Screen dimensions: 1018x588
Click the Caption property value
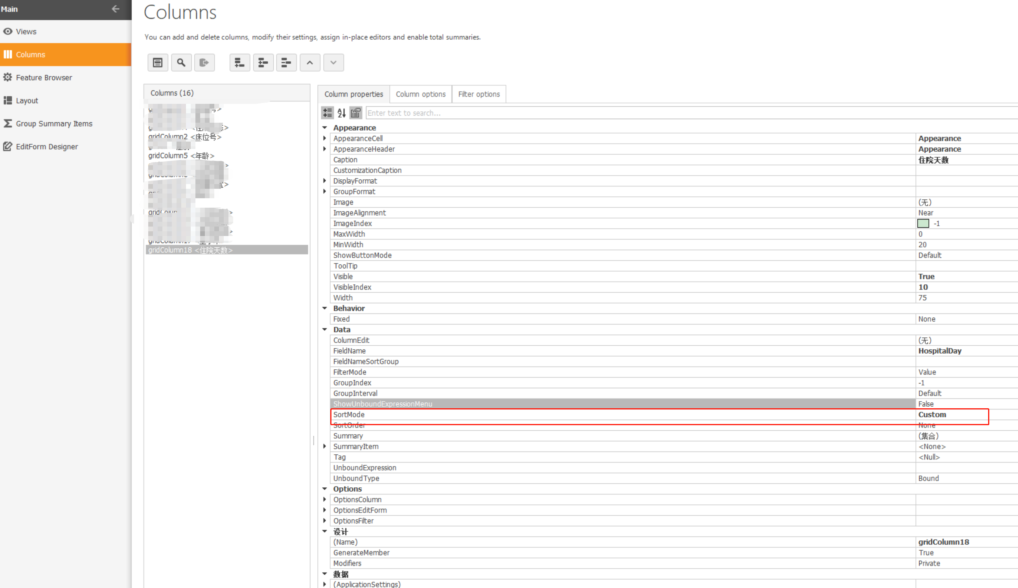tap(933, 160)
